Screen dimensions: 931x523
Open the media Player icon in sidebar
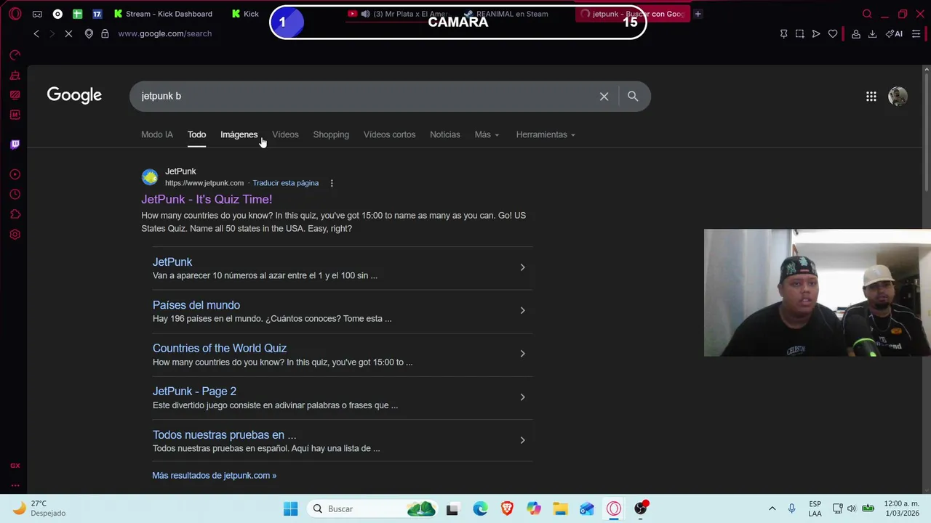pyautogui.click(x=15, y=174)
